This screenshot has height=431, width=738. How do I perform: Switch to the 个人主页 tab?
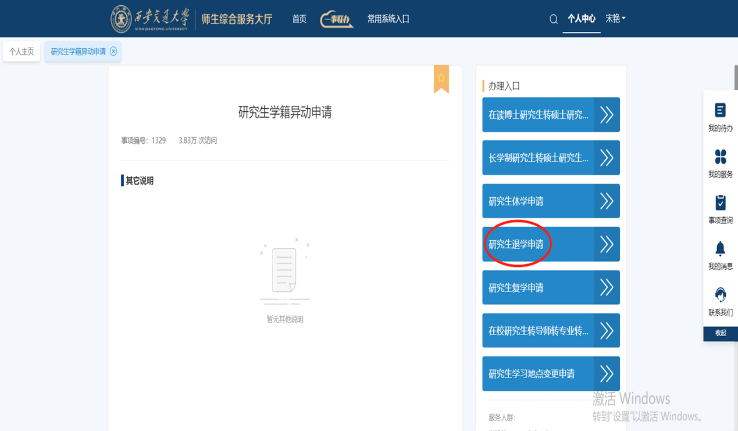coord(22,51)
